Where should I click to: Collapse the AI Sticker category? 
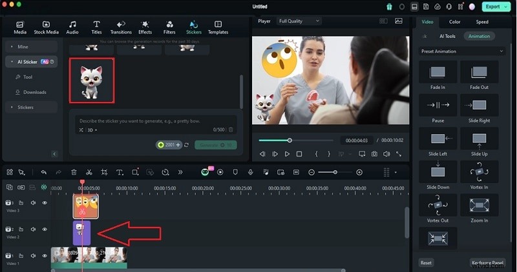pyautogui.click(x=31, y=62)
